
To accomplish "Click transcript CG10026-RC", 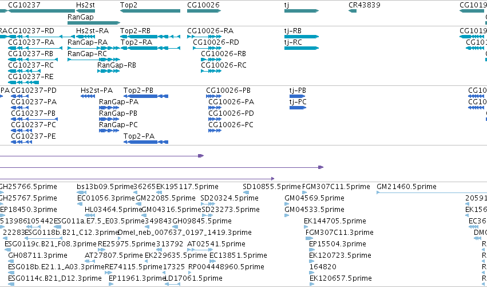I will (x=224, y=65).
